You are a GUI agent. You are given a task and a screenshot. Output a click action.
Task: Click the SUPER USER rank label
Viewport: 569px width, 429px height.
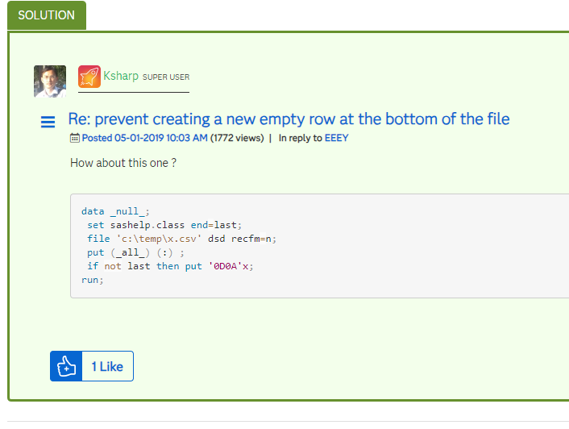(x=166, y=77)
